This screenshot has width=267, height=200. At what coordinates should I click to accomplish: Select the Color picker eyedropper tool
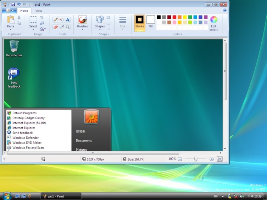click(x=62, y=27)
